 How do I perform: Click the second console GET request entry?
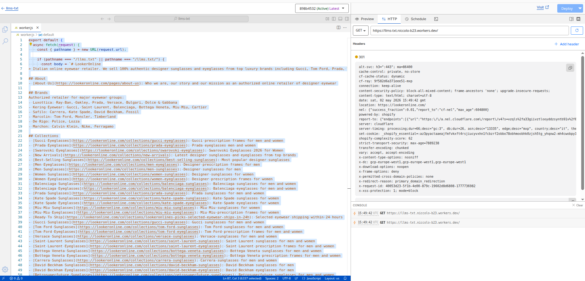coord(468,223)
